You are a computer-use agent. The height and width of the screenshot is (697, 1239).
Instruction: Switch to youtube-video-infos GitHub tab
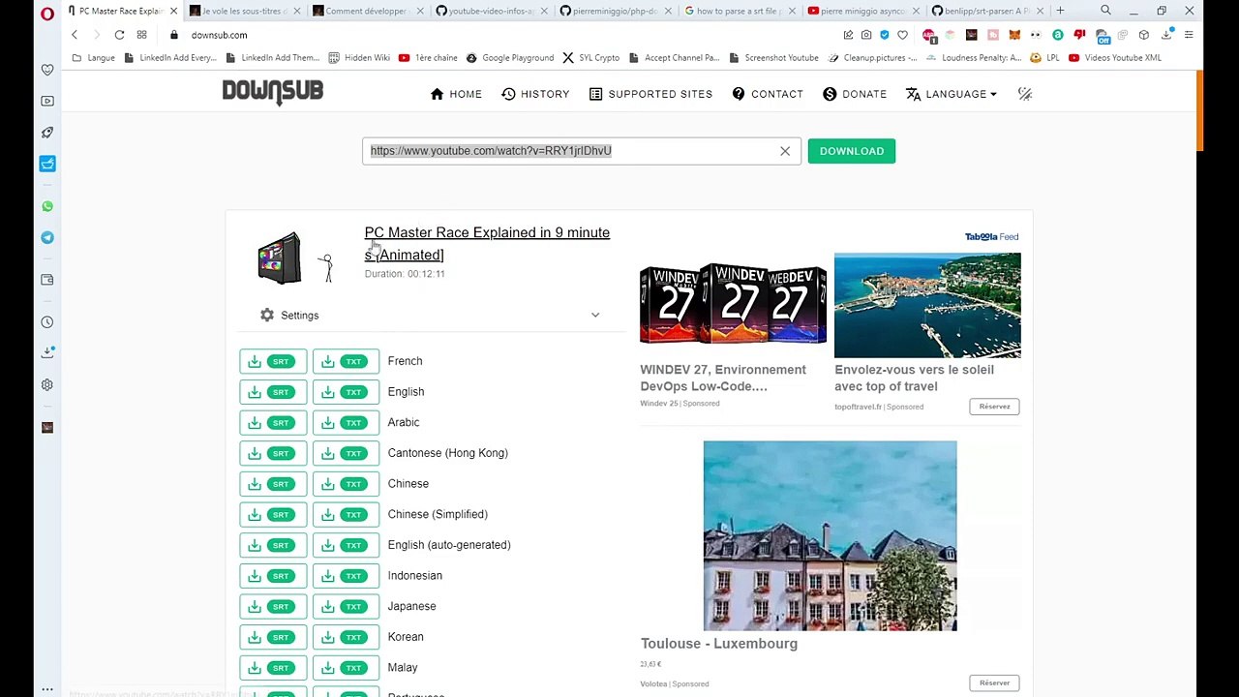491,11
